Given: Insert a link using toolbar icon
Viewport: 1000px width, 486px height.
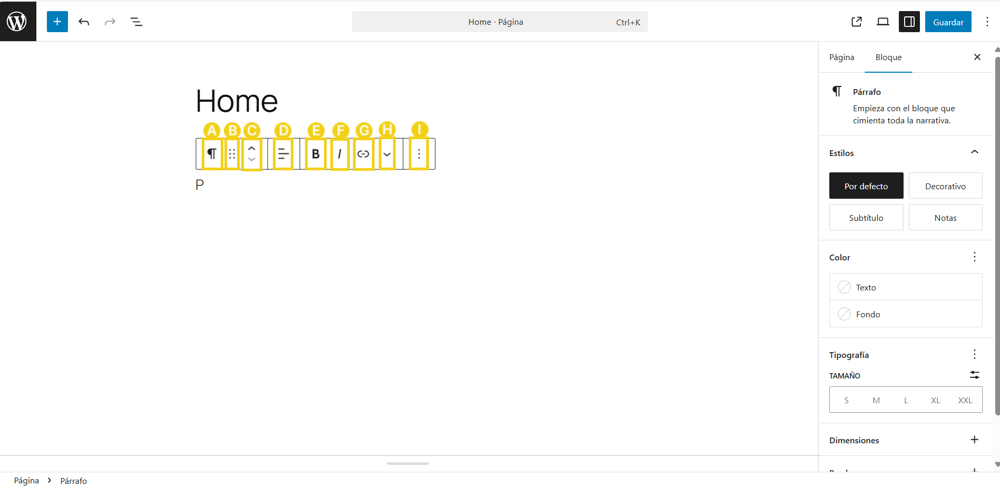Looking at the screenshot, I should pyautogui.click(x=364, y=154).
